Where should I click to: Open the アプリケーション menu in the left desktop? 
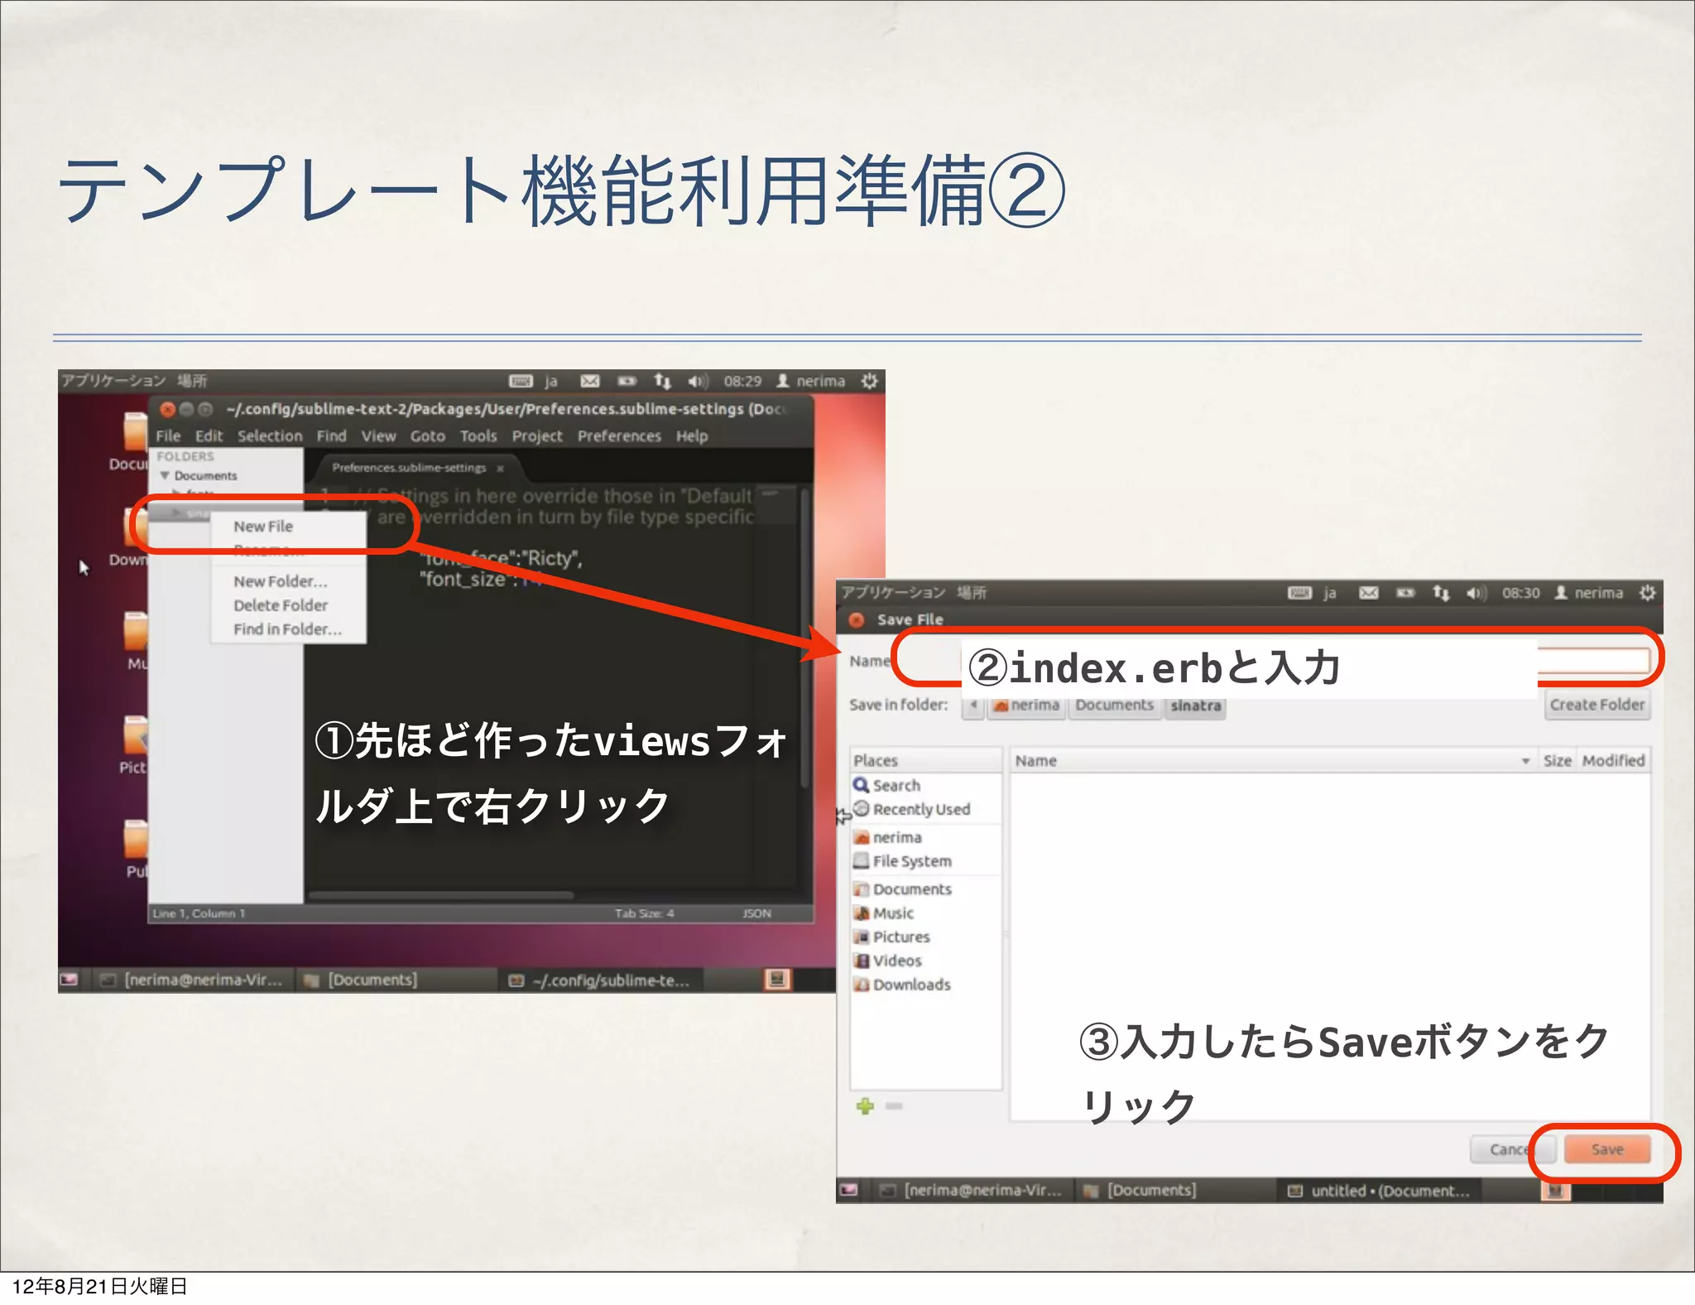coord(113,381)
